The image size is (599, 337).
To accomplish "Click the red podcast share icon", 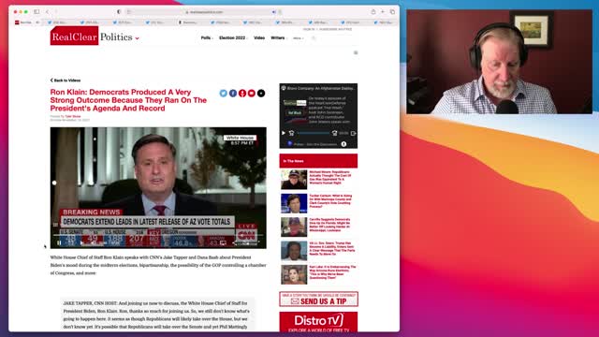I will click(x=242, y=94).
